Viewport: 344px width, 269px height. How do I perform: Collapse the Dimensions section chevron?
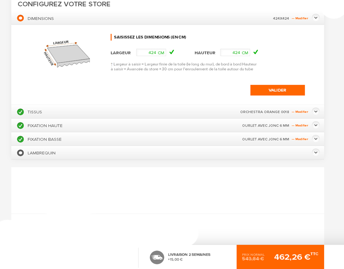point(316,18)
